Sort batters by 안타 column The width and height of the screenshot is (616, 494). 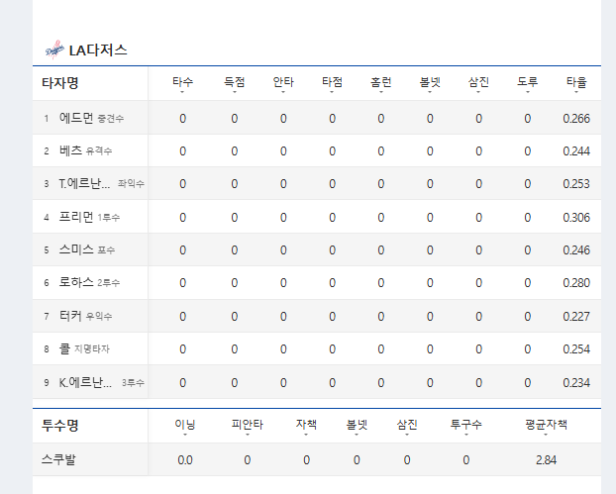[283, 83]
